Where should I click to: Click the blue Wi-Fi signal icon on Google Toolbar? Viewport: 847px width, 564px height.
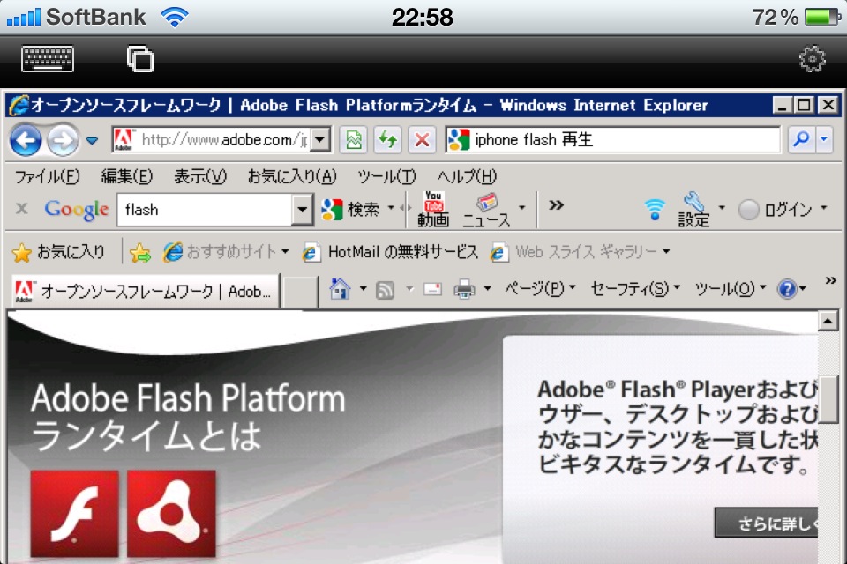pos(655,209)
